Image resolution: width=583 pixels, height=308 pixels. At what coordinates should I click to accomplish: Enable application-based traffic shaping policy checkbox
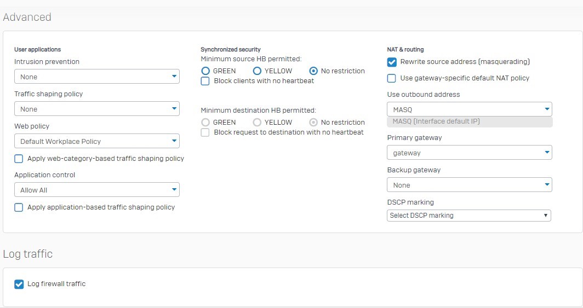(x=19, y=207)
